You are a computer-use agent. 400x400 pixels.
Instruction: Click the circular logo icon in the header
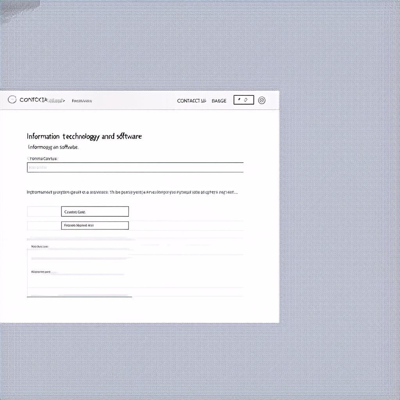[12, 100]
